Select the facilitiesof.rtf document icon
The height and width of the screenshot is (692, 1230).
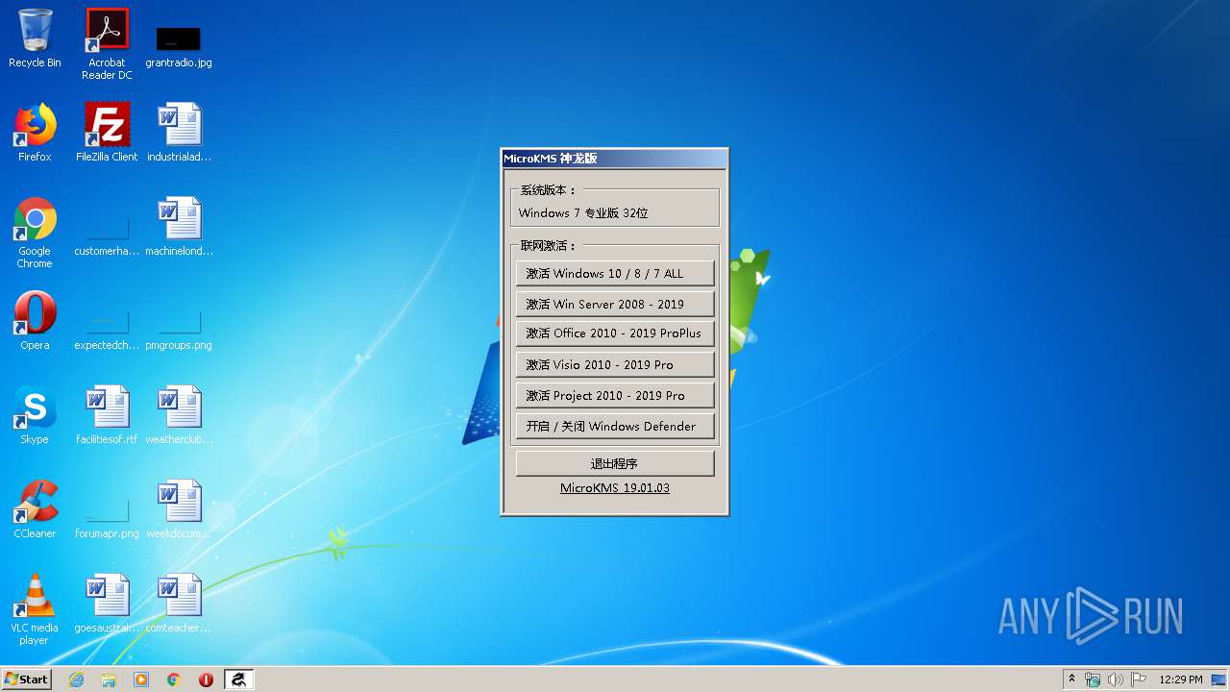tap(107, 415)
